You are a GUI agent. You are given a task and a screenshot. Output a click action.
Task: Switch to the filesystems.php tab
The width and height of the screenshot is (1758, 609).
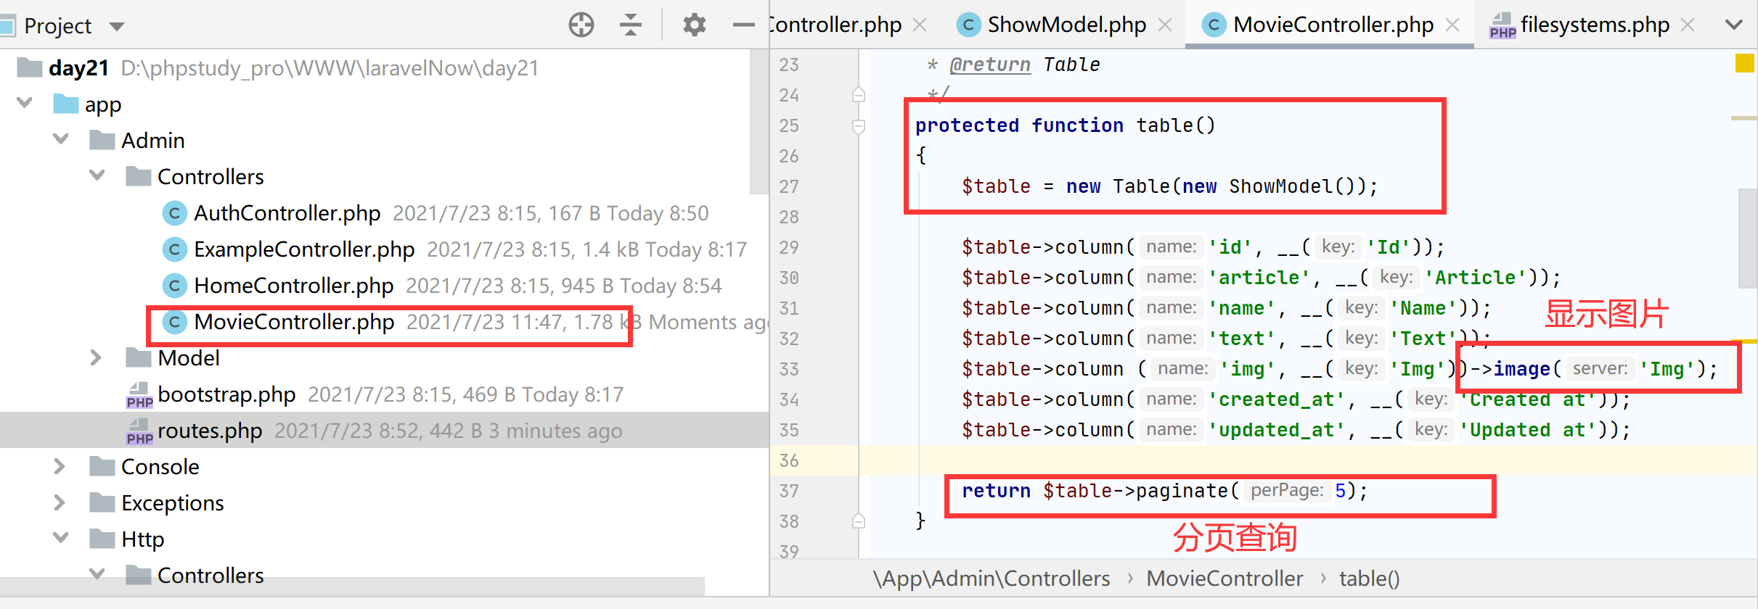click(x=1594, y=25)
